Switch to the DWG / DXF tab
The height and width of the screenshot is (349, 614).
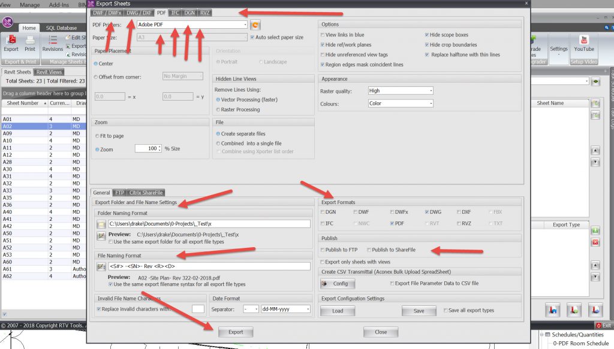tap(139, 12)
